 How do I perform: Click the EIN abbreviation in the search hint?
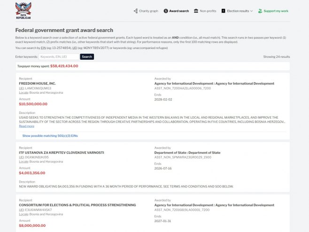coord(43,48)
